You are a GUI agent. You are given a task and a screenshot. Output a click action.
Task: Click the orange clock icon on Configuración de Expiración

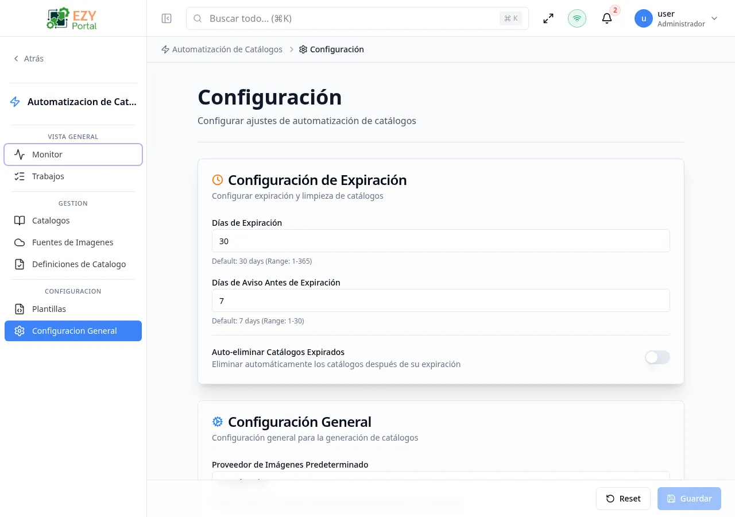(218, 180)
